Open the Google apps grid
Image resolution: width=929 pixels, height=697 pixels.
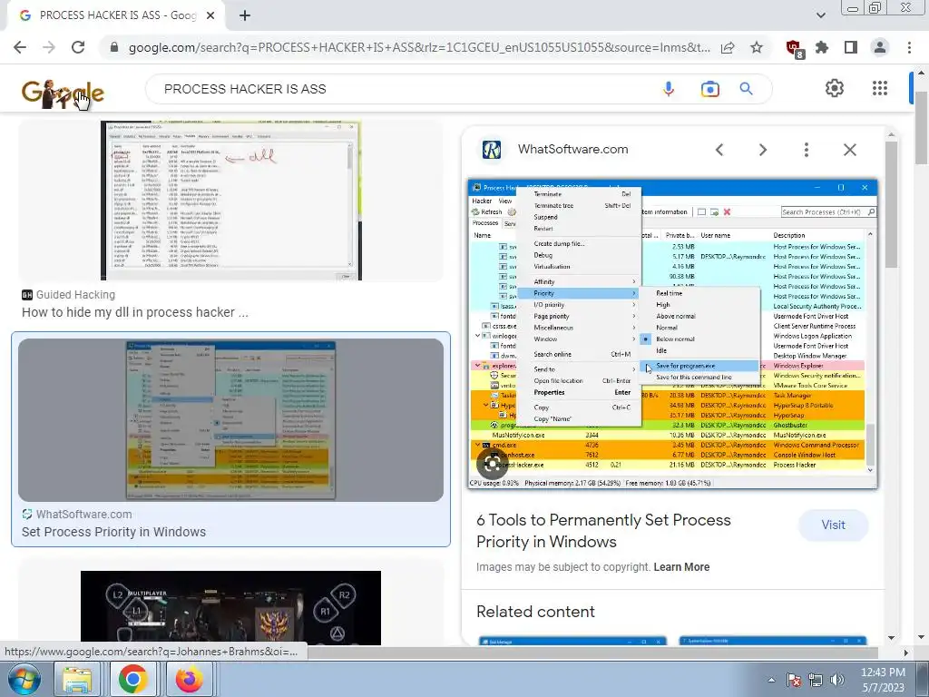point(880,88)
